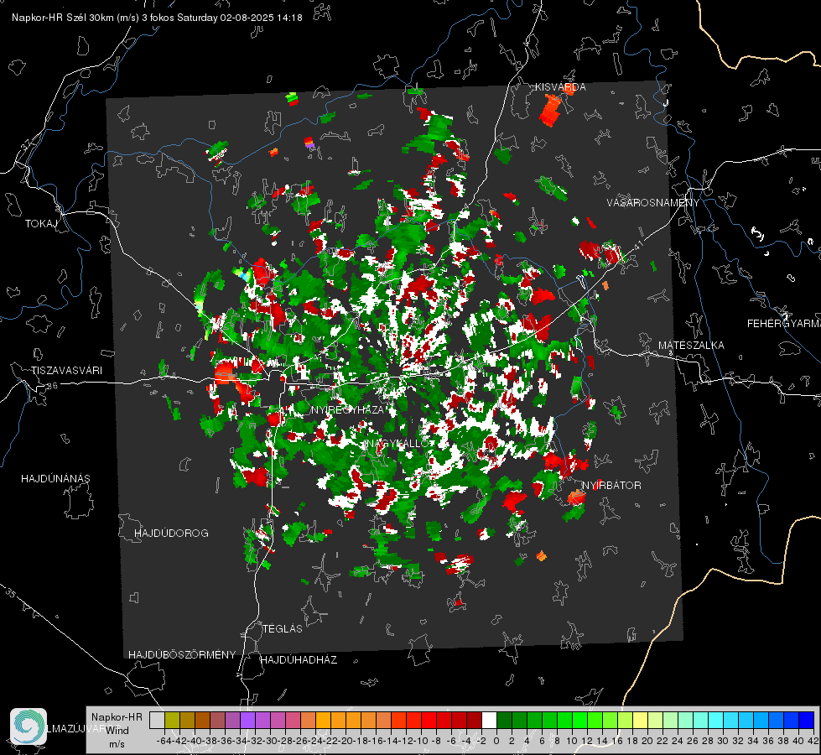821x755 pixels.
Task: Click the pale yellow legend swatch near 18
Action: [x=641, y=720]
